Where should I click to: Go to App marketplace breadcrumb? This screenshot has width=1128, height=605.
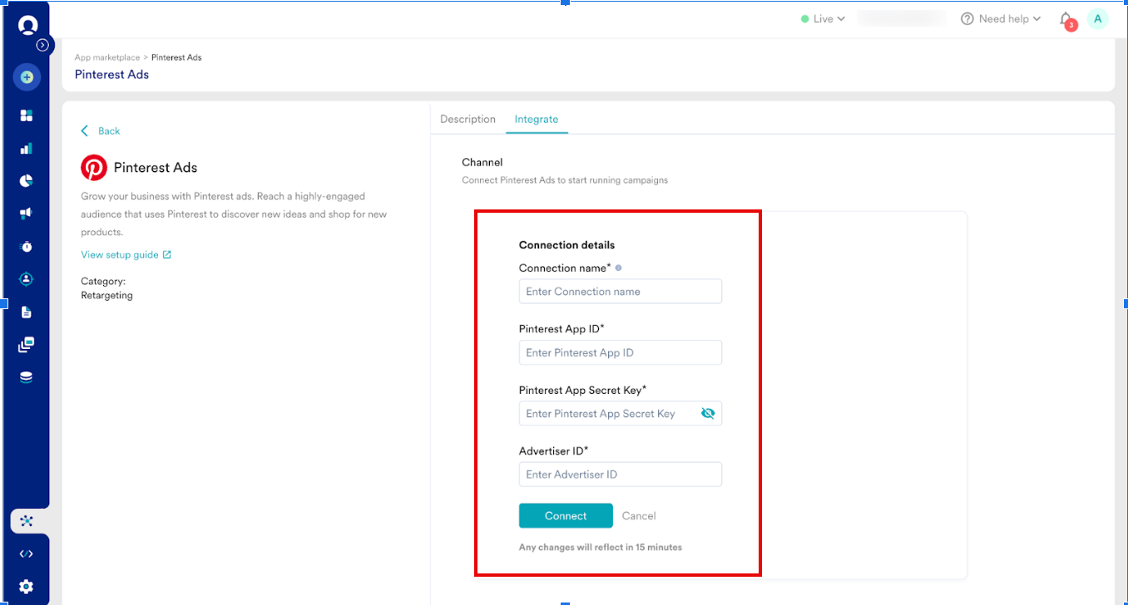click(x=106, y=57)
